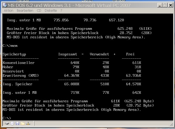Click the '719K' under 1 MB total
Image resolution: width=175 pixels, height=129 pixels.
point(75,92)
